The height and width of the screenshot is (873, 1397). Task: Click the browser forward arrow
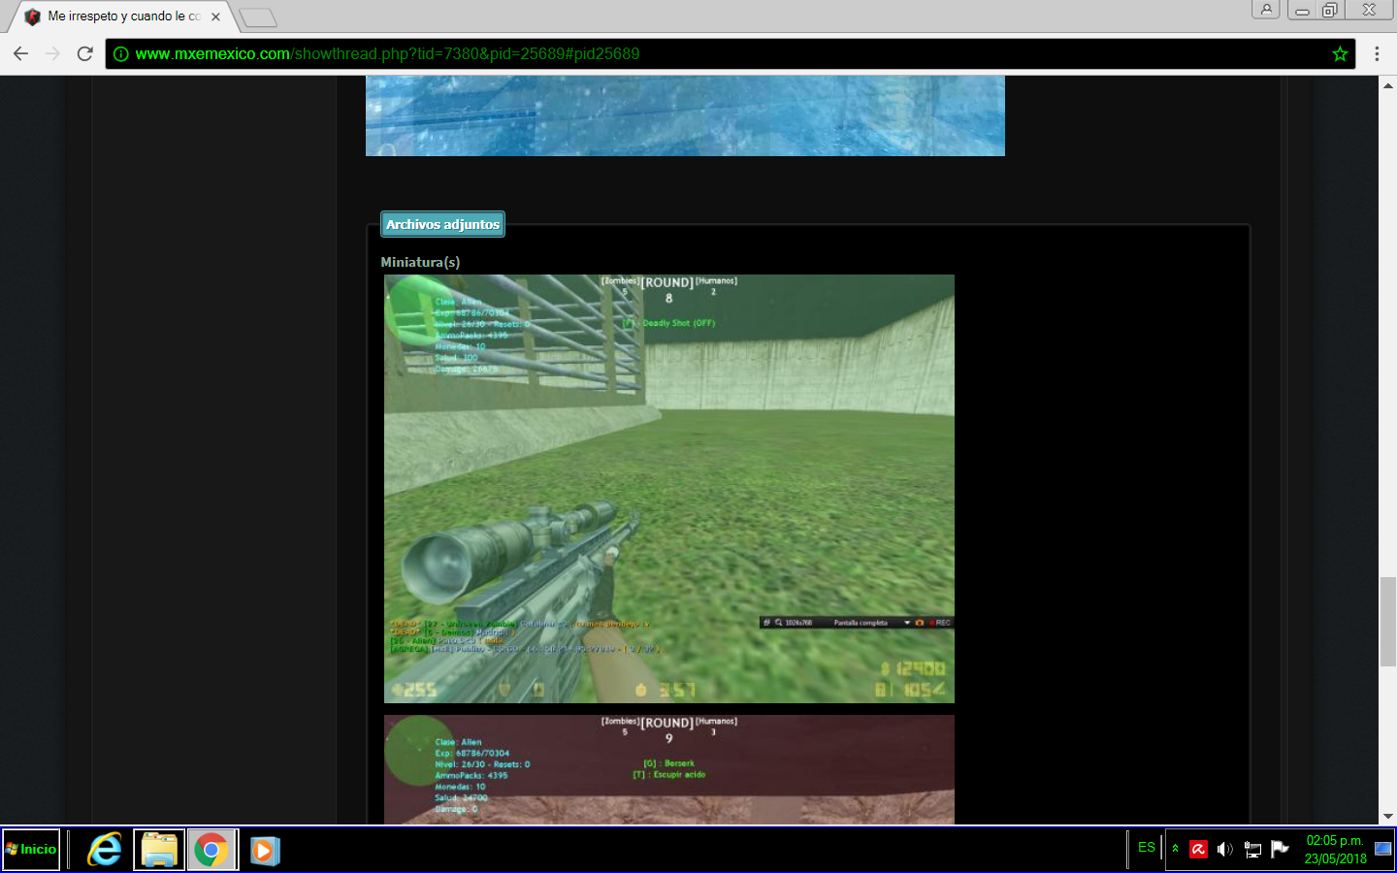(x=52, y=53)
